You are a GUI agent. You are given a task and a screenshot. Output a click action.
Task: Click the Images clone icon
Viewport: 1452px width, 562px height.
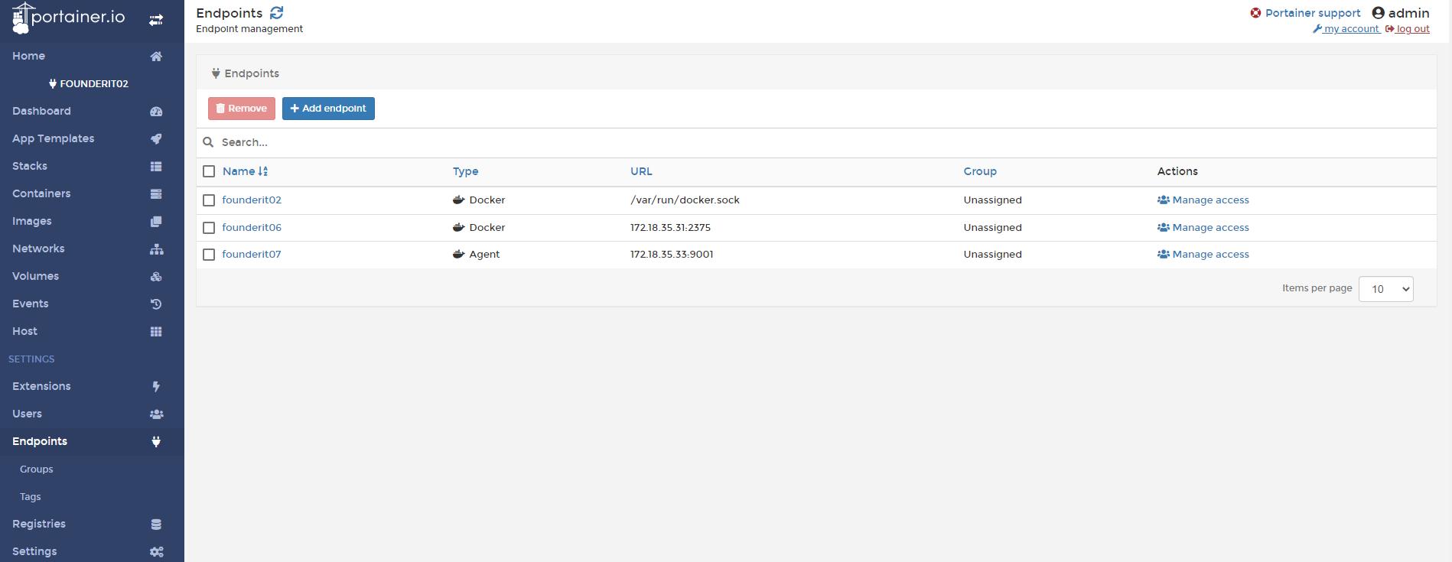point(156,222)
